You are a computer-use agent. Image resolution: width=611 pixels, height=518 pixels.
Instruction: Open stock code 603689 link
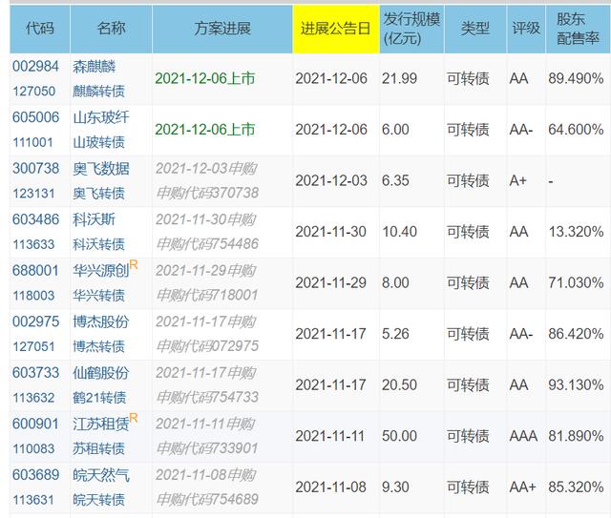[35, 474]
